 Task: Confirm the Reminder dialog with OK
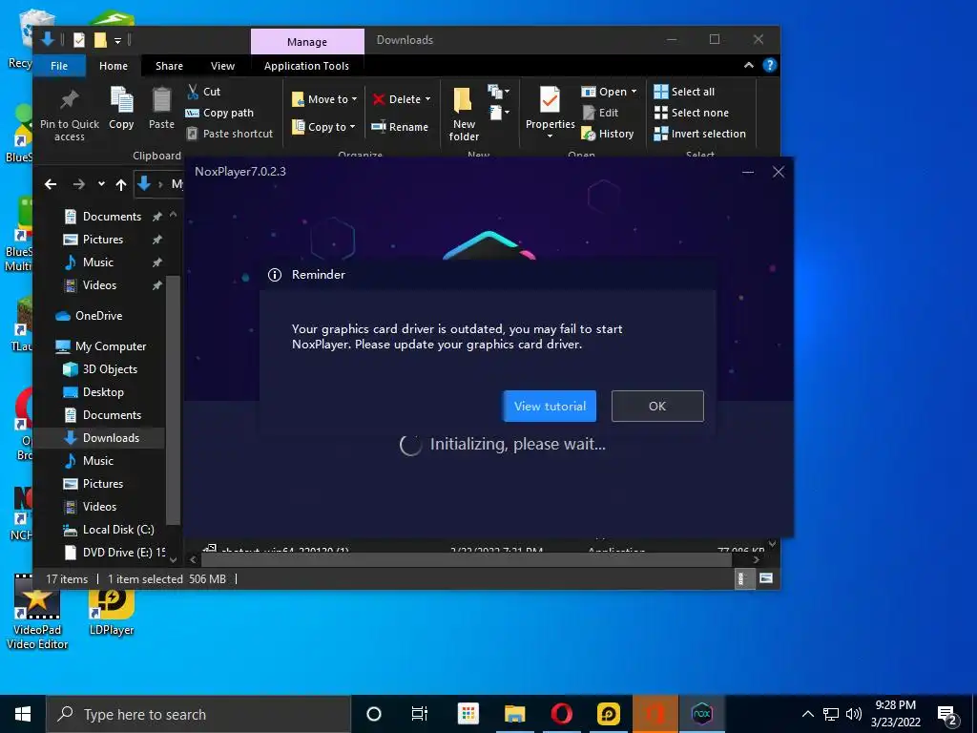click(657, 406)
